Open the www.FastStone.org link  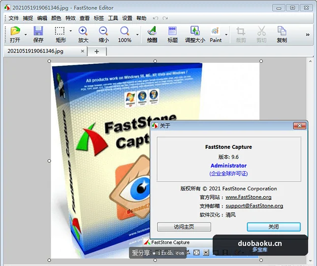(x=249, y=197)
